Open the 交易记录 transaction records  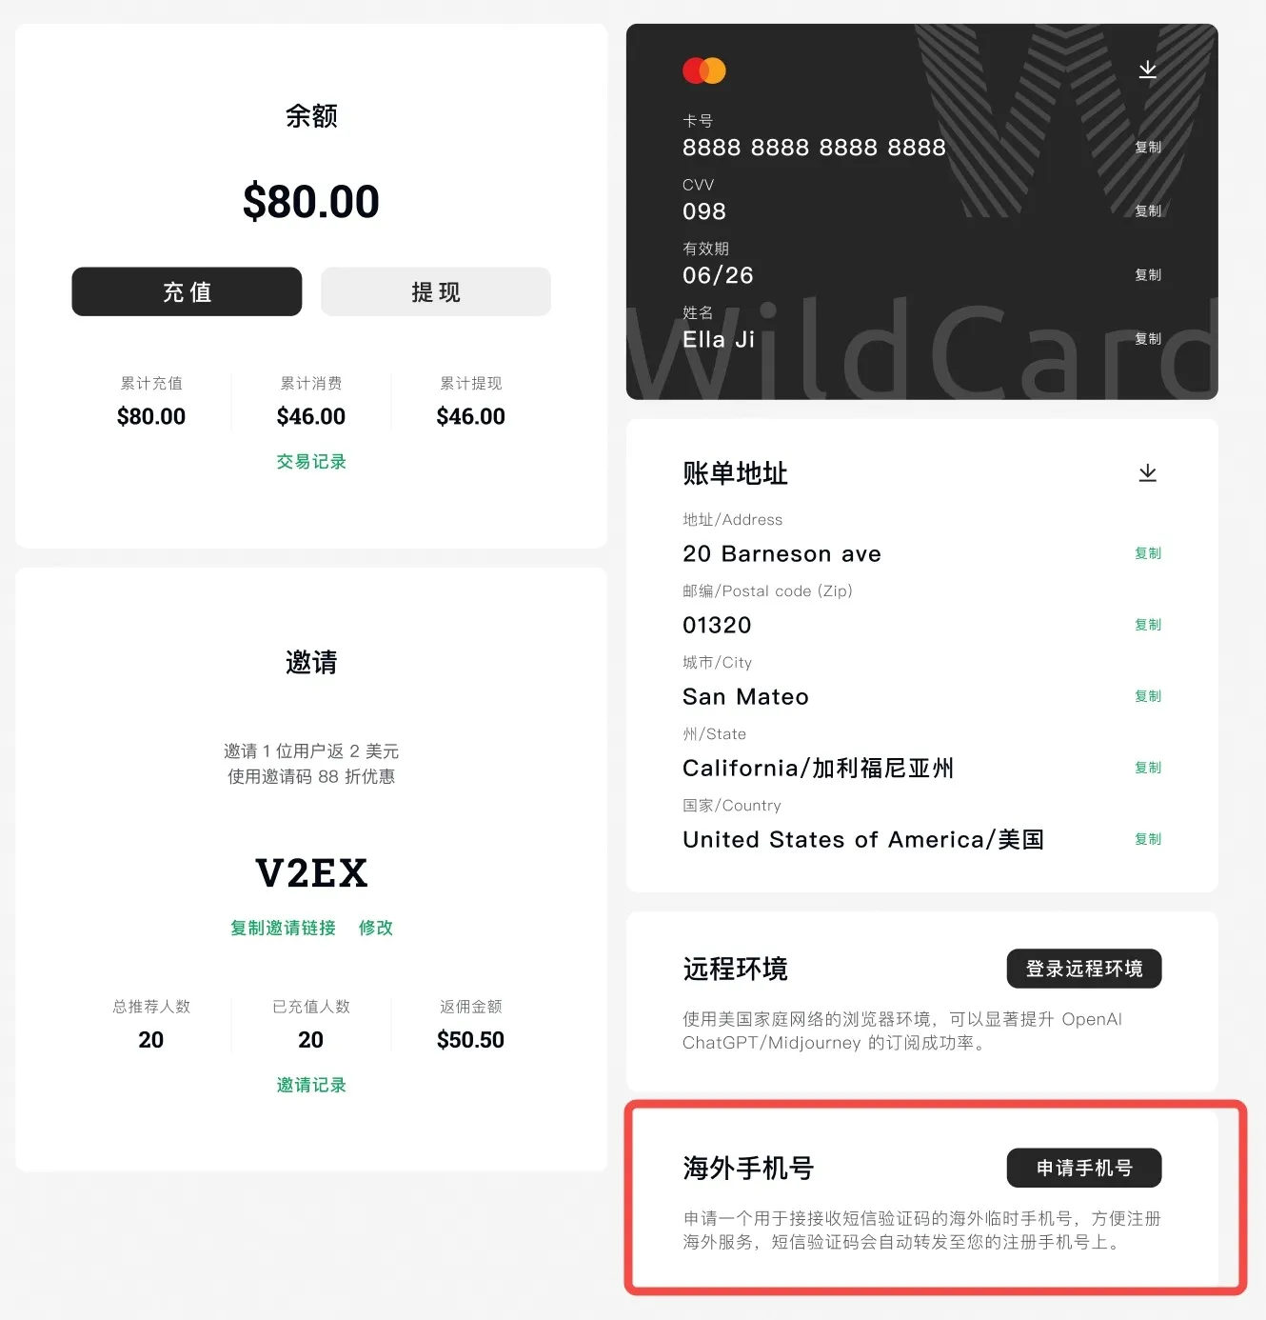(x=311, y=461)
